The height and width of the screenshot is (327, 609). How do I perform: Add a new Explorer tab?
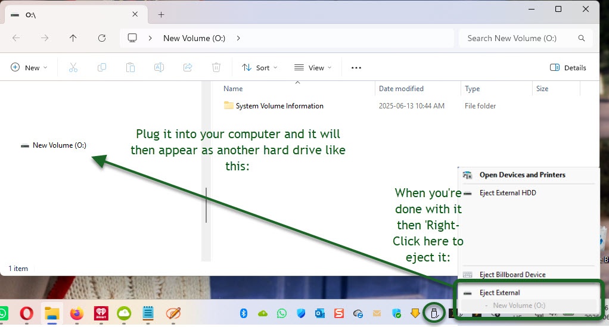161,15
